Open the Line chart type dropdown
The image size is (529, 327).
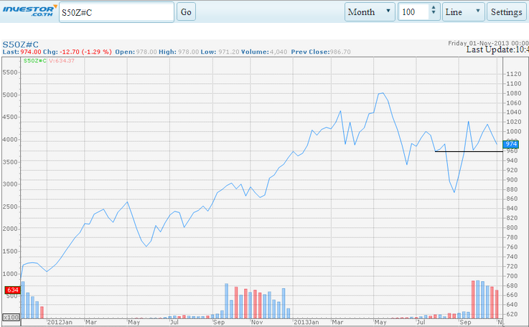point(463,12)
